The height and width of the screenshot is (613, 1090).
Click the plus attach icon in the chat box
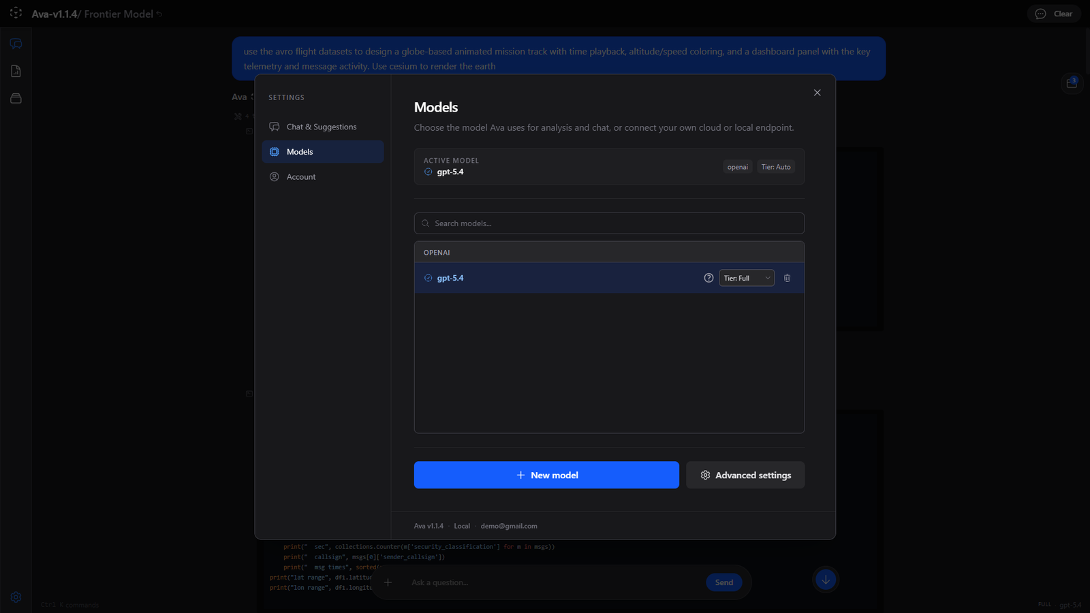tap(388, 582)
